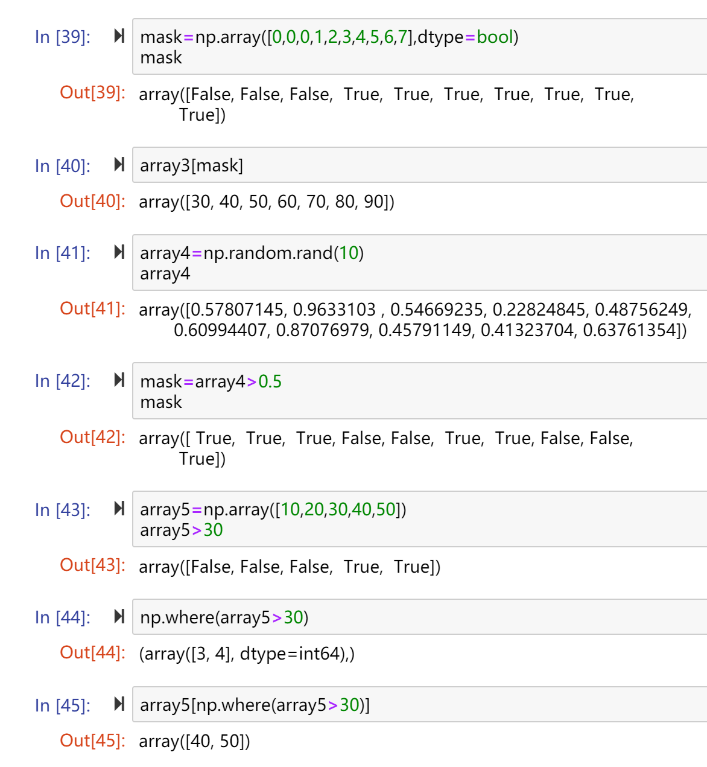Run cell In [45] via run icon
This screenshot has height=767, width=707.
tap(119, 704)
